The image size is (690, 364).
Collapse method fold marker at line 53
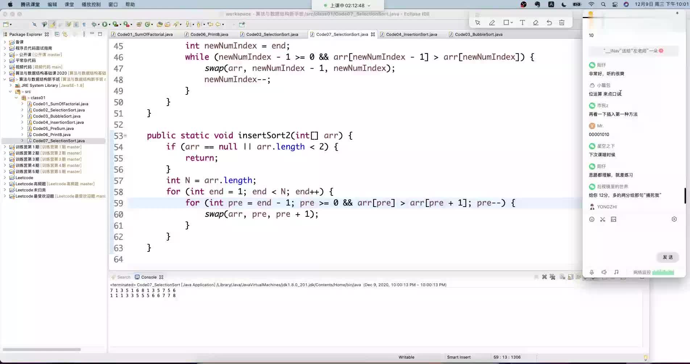coord(125,136)
